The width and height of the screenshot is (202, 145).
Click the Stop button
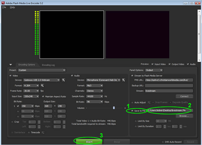click(x=117, y=142)
